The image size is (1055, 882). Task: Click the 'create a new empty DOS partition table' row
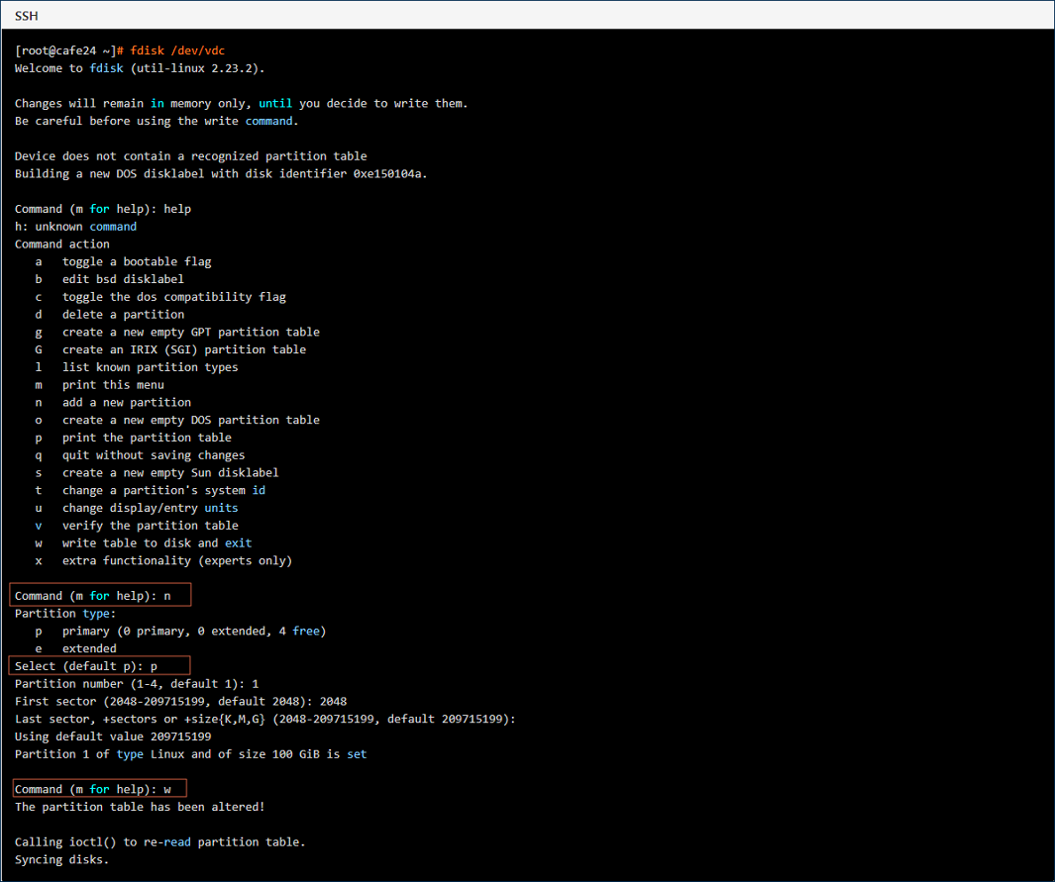tap(177, 420)
